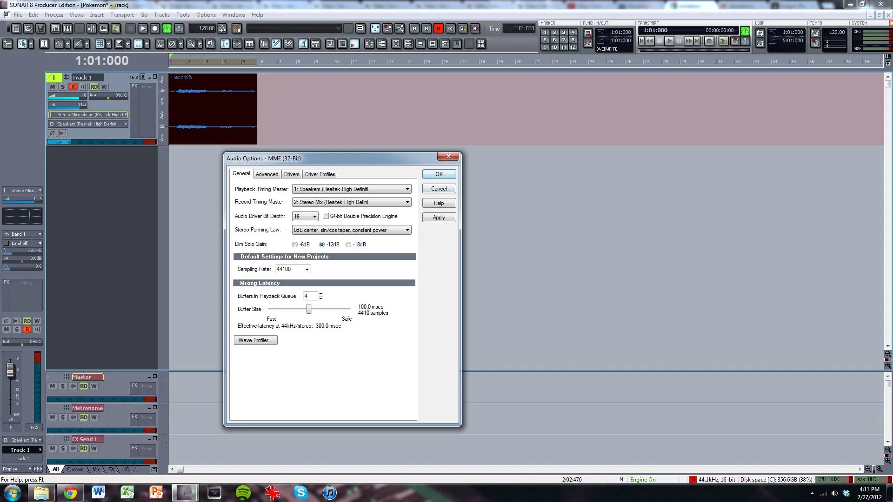Open the Options menu
This screenshot has width=893, height=502.
pyautogui.click(x=206, y=15)
